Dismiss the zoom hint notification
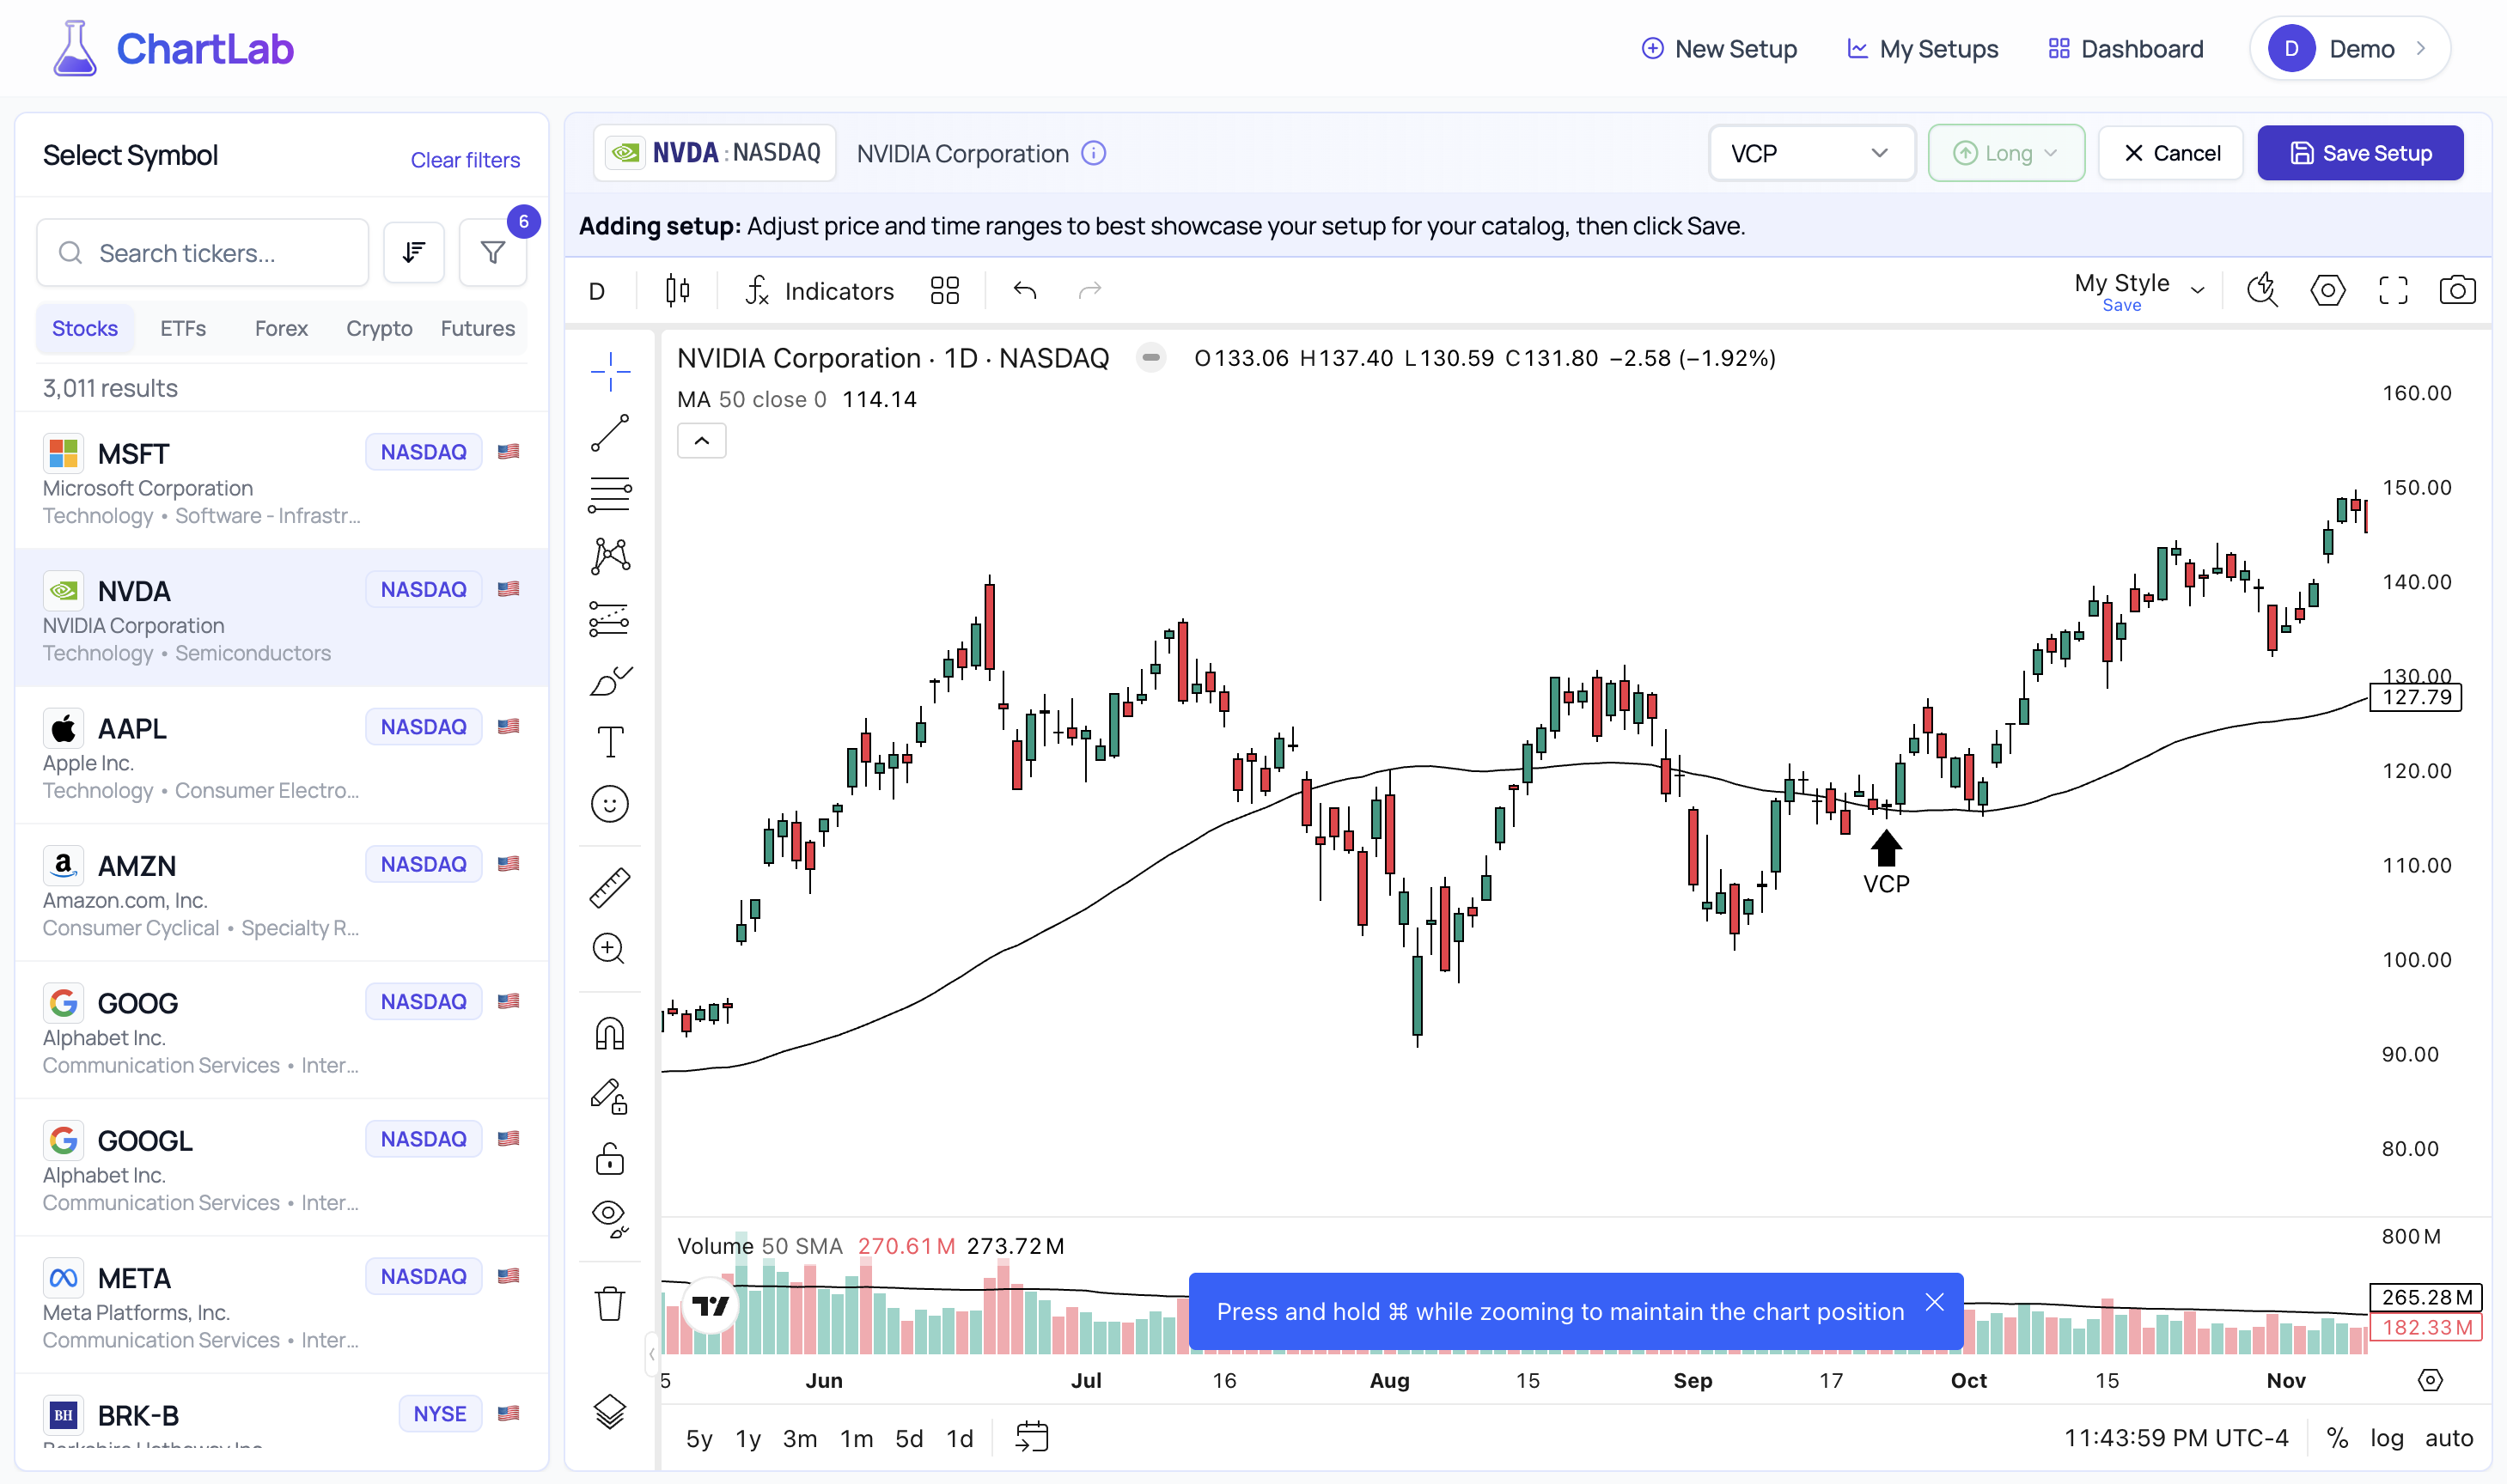The image size is (2507, 1484). (1935, 1303)
